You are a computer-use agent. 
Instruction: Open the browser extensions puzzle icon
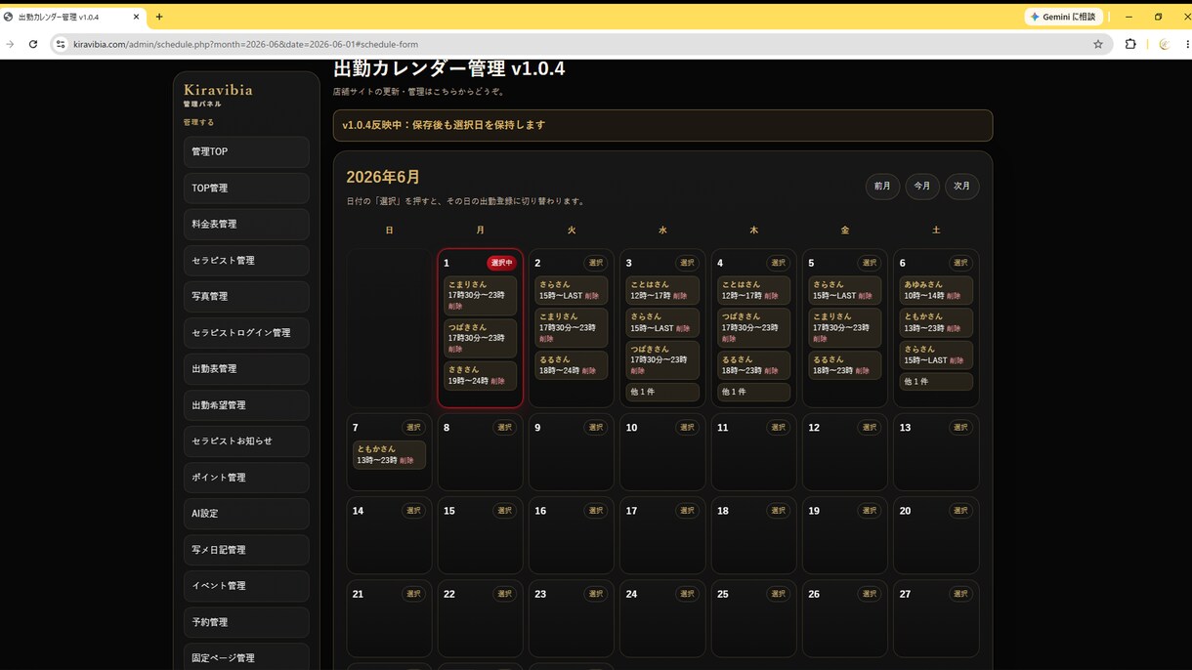1130,44
